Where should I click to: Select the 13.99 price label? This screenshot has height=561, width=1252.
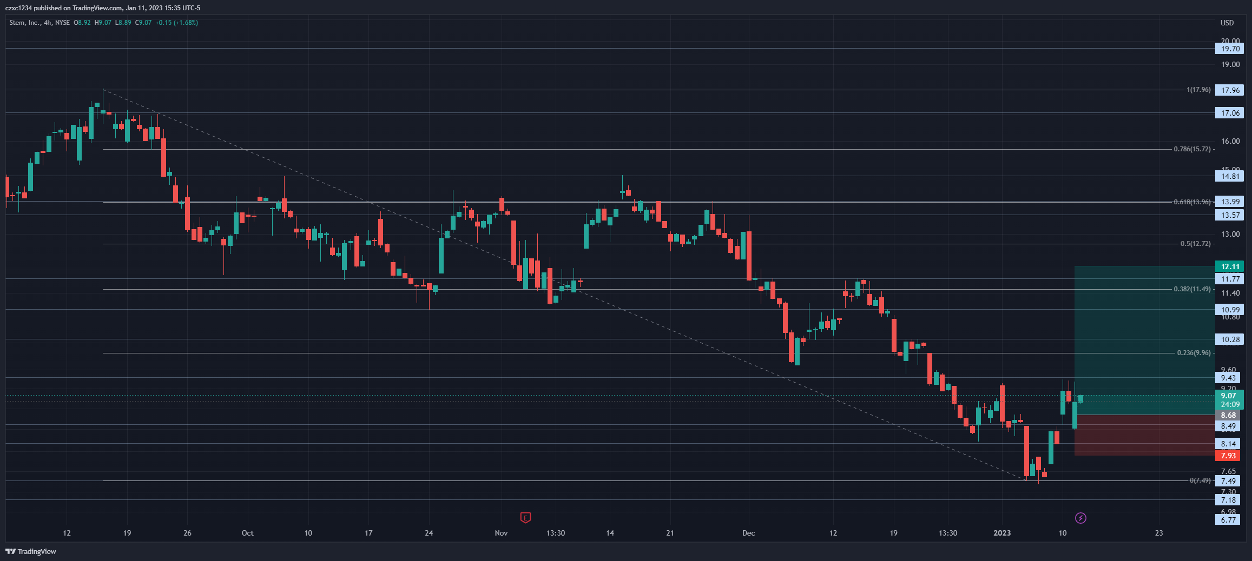click(x=1229, y=202)
